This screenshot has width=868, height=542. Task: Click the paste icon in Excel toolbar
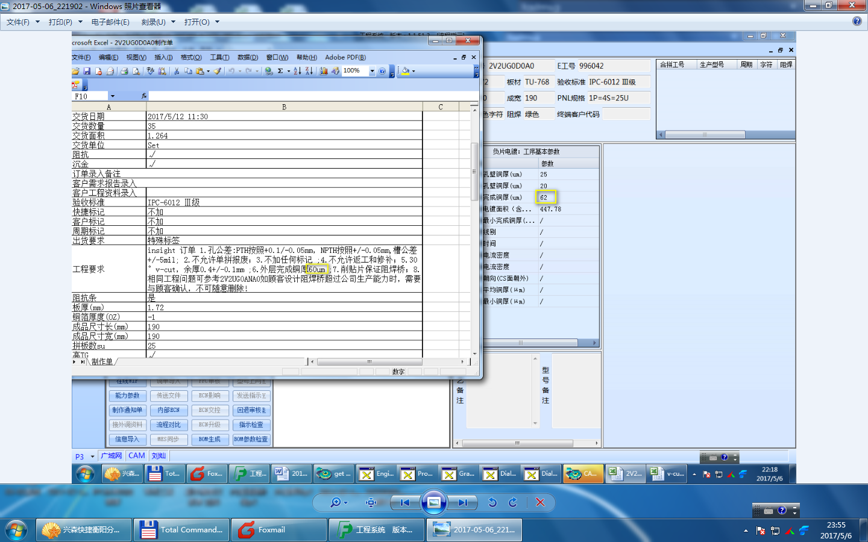coord(200,71)
